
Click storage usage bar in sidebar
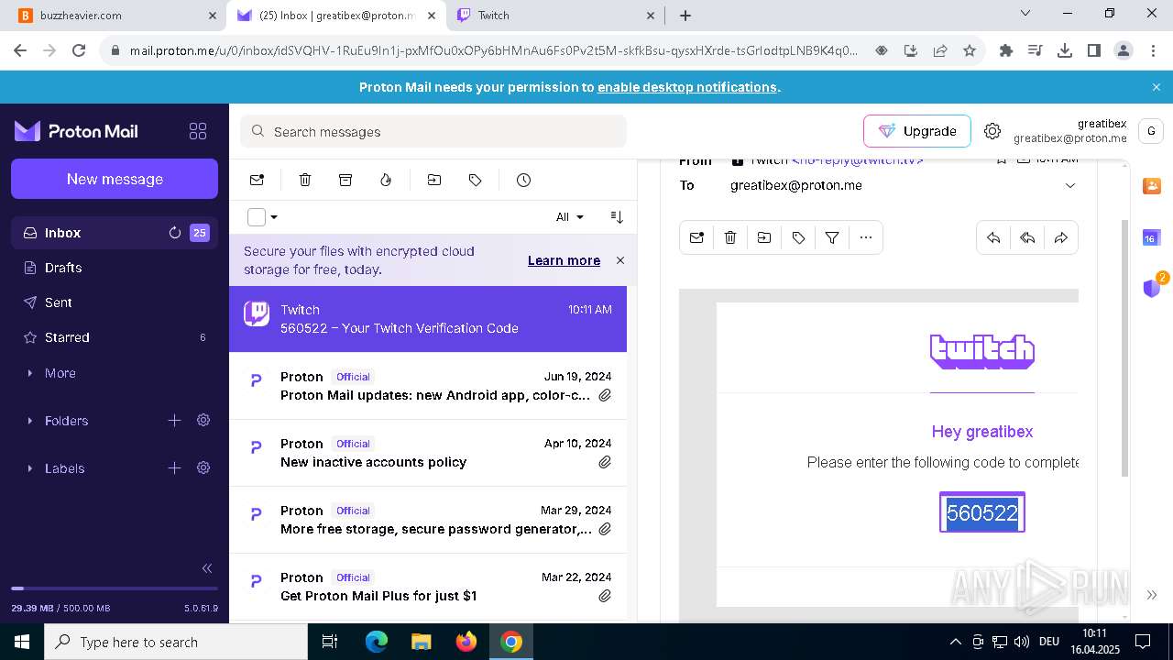tap(115, 588)
